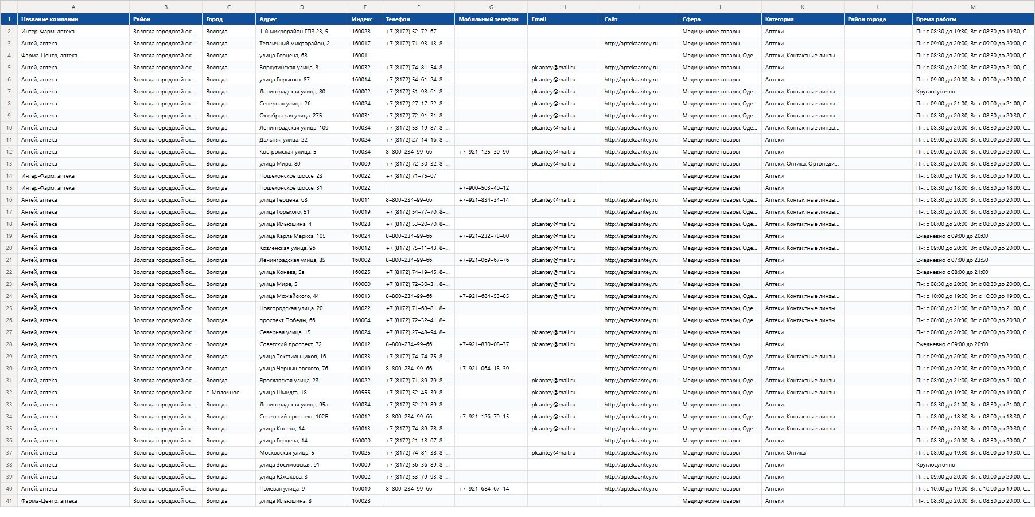
Task: Select address cell "улица Шмидта, 18"
Action: tap(302, 393)
